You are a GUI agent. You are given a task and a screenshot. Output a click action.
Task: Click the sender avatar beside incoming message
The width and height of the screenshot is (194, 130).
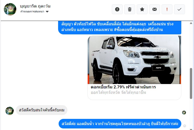10,111
